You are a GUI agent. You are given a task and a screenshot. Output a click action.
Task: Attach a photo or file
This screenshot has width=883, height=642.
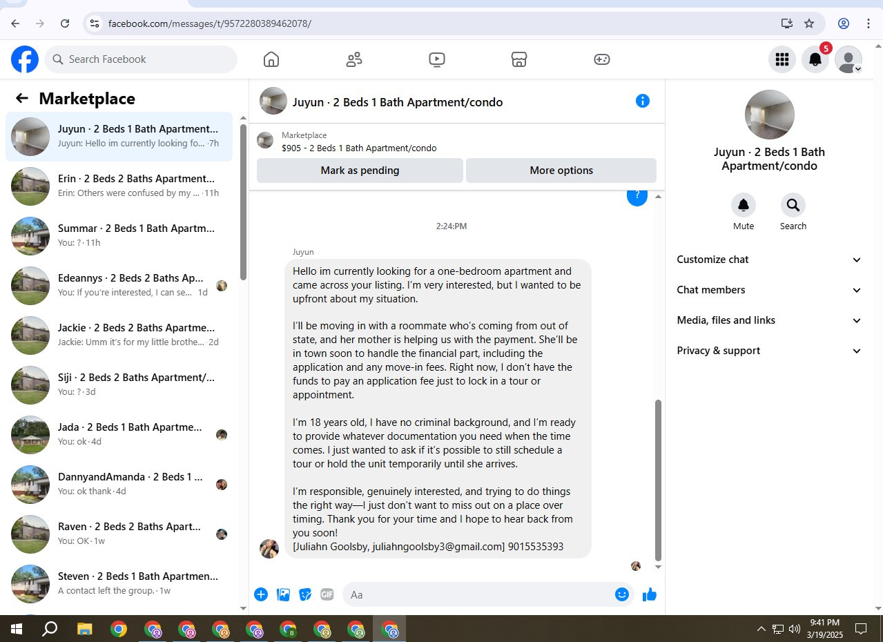click(283, 594)
